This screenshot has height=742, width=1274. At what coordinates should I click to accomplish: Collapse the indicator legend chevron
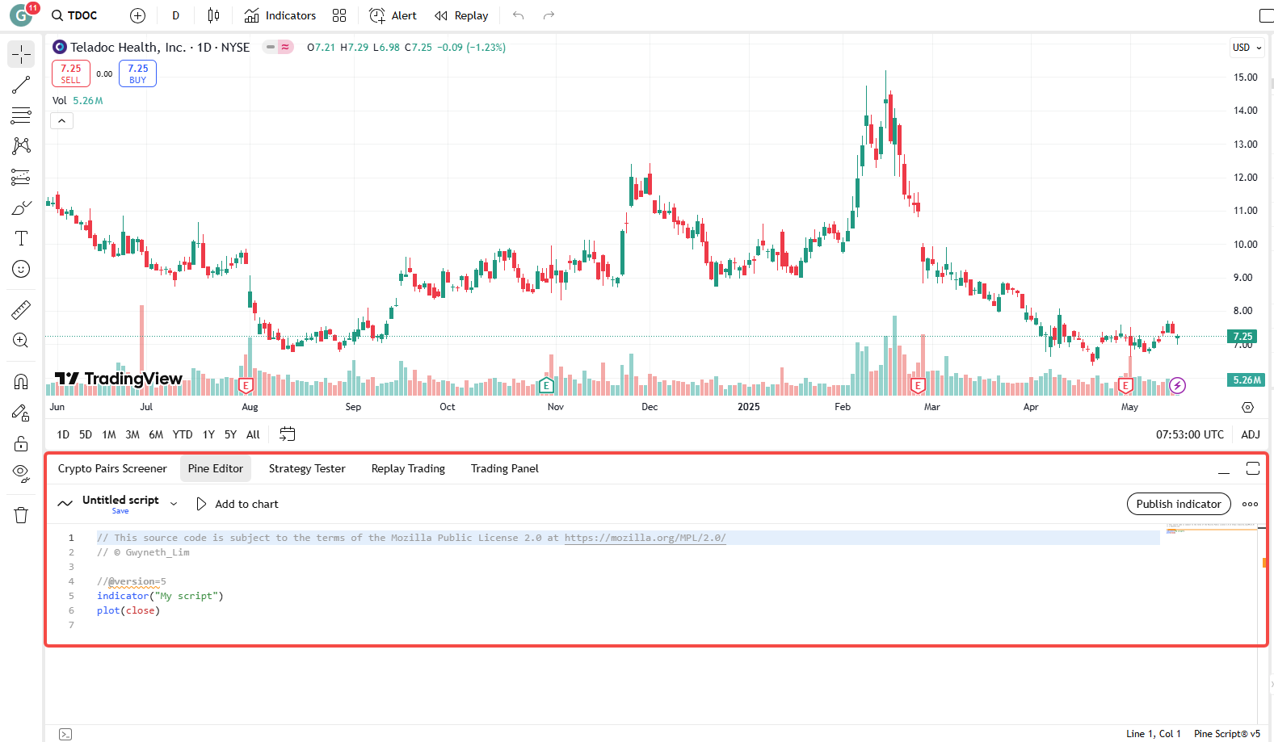(x=62, y=121)
